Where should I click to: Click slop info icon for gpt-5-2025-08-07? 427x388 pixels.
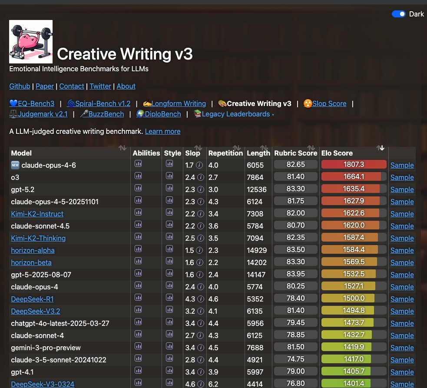200,275
